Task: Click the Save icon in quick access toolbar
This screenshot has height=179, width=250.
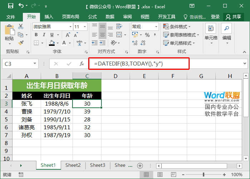Action: point(11,6)
